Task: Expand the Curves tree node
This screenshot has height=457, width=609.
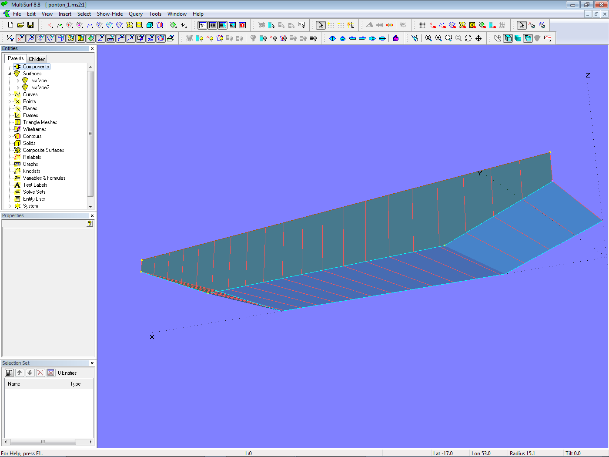Action: 10,94
